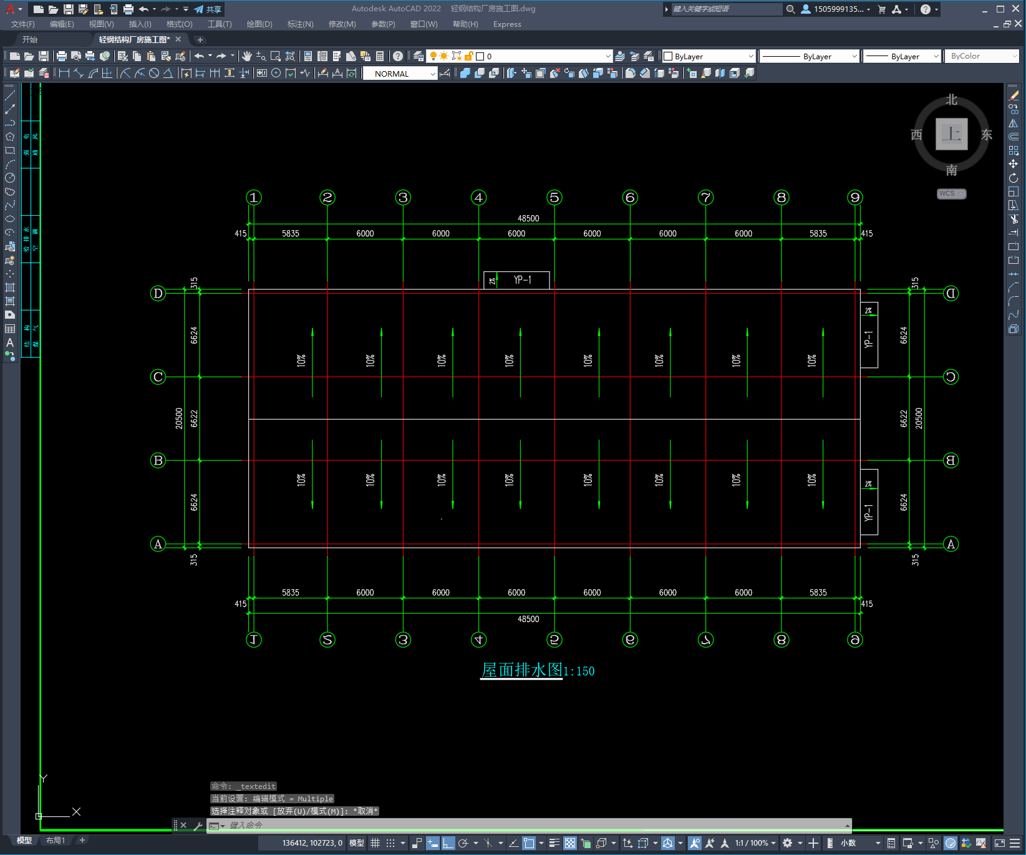Open the 文件(F) menu
Viewport: 1026px width, 855px height.
coord(23,24)
